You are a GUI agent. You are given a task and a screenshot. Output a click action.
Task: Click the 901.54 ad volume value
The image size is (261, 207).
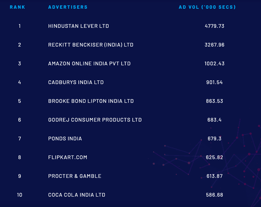pos(214,82)
